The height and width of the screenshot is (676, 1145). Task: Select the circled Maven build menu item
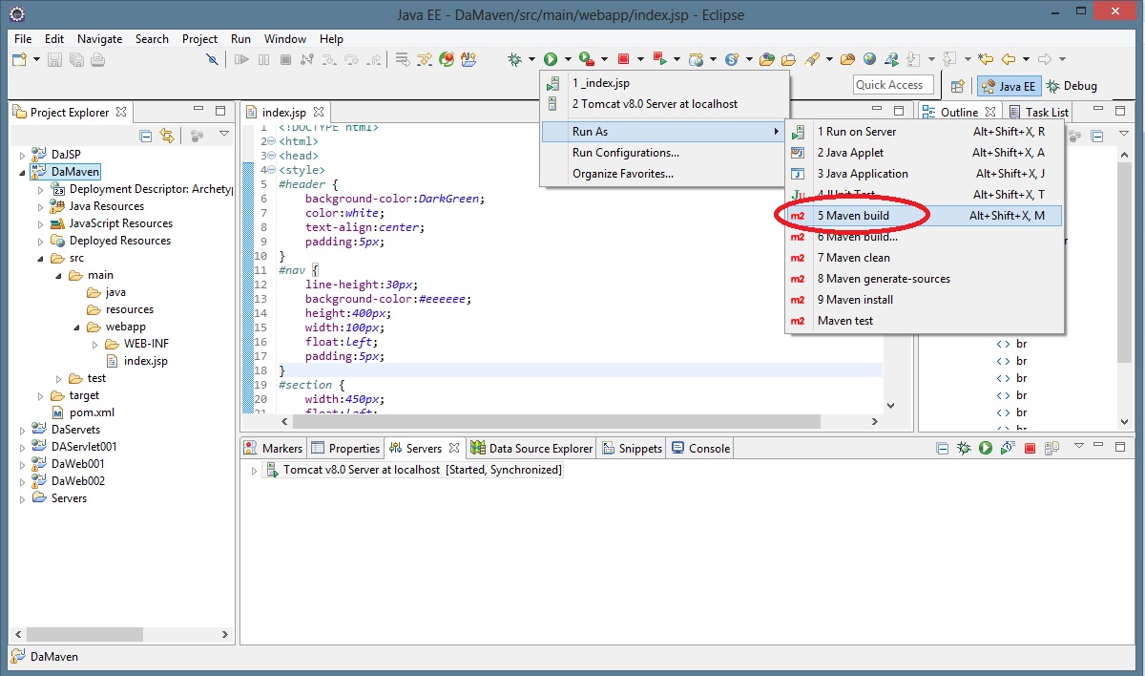(x=853, y=216)
